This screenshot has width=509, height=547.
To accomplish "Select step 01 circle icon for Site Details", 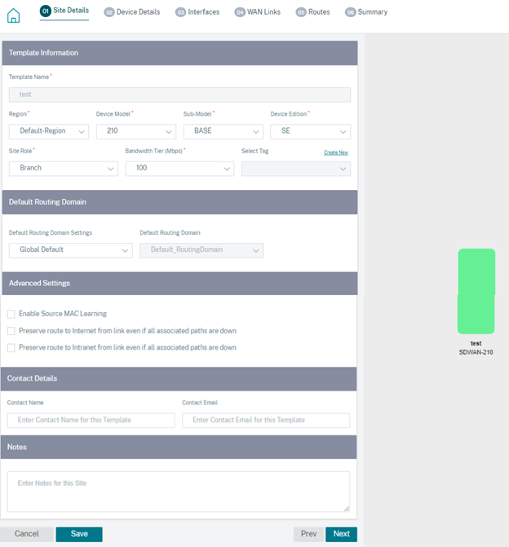I will click(x=46, y=11).
